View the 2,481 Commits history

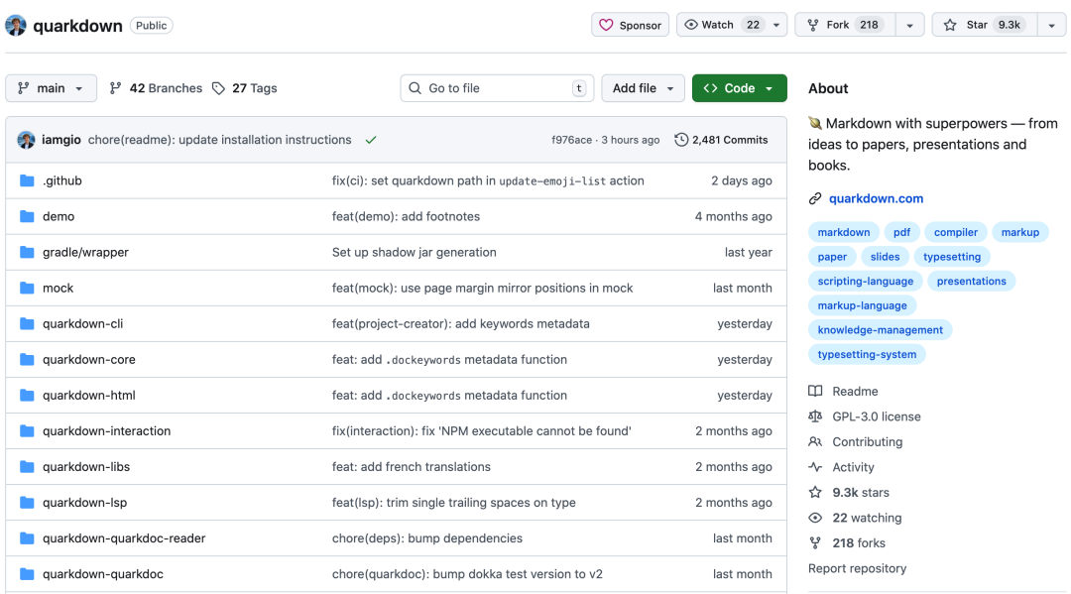point(721,140)
